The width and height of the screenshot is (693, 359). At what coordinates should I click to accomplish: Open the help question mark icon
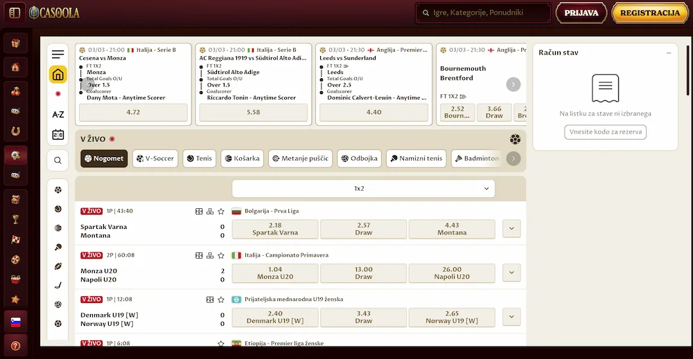[15, 346]
